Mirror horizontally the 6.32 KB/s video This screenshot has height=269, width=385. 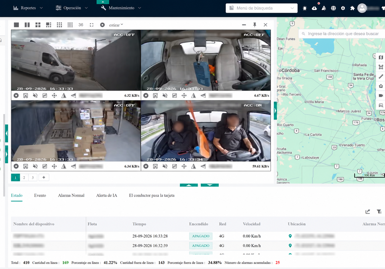tap(64, 96)
